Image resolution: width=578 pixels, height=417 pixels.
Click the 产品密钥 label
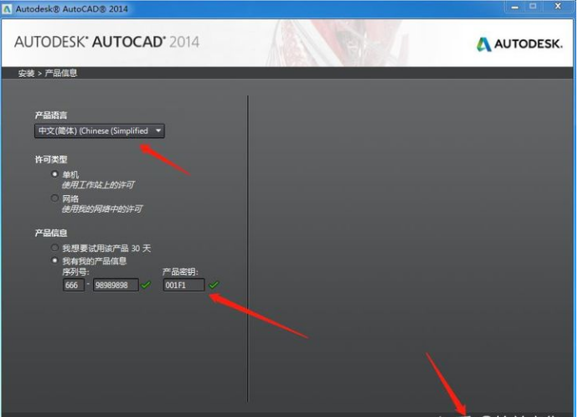[180, 272]
